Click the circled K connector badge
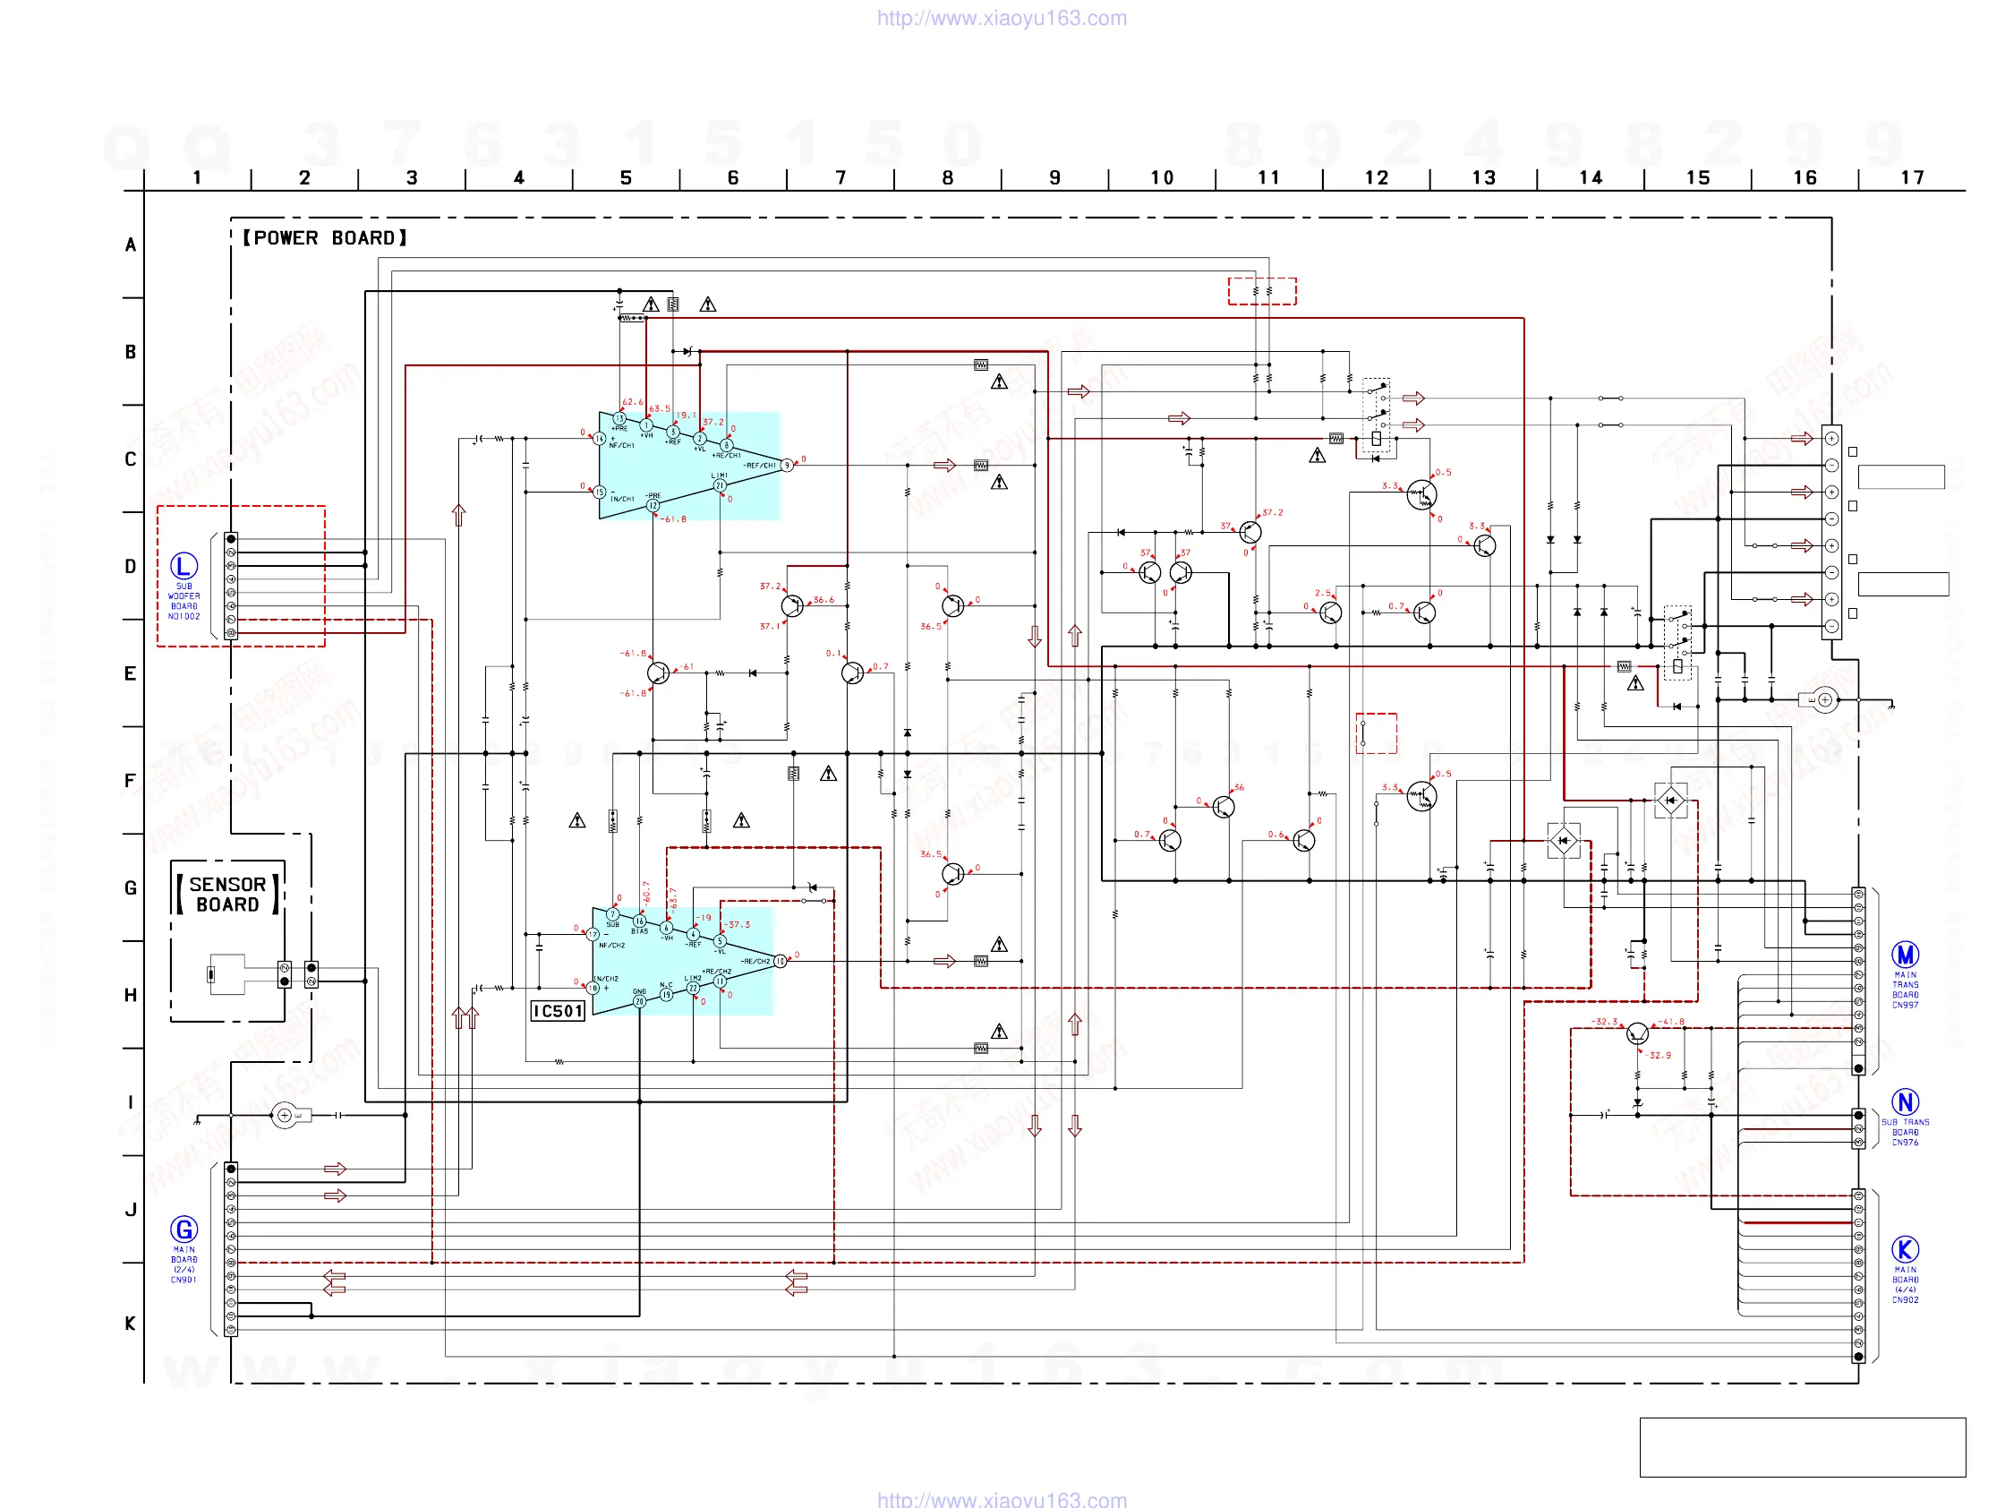The image size is (2005, 1508). click(1905, 1249)
